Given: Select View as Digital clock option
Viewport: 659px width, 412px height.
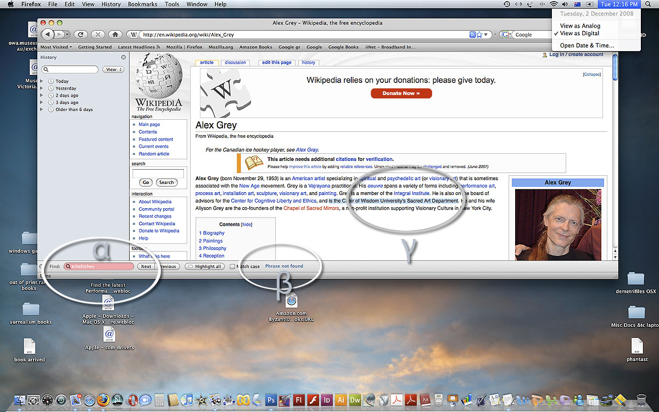Looking at the screenshot, I should 579,34.
